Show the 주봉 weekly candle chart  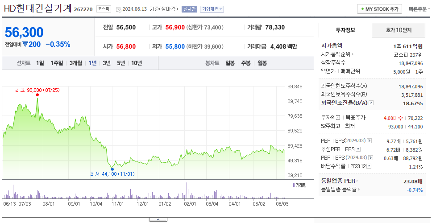246,63
